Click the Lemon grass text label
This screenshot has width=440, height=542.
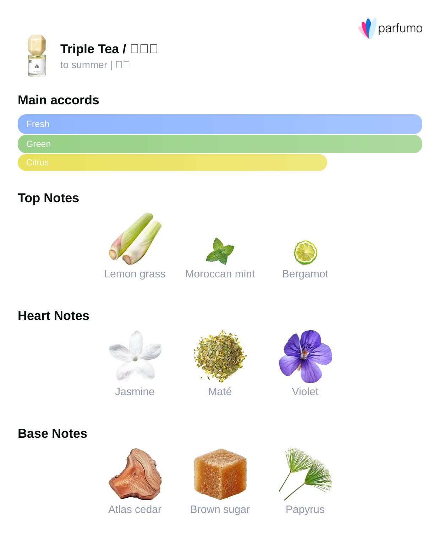point(135,274)
